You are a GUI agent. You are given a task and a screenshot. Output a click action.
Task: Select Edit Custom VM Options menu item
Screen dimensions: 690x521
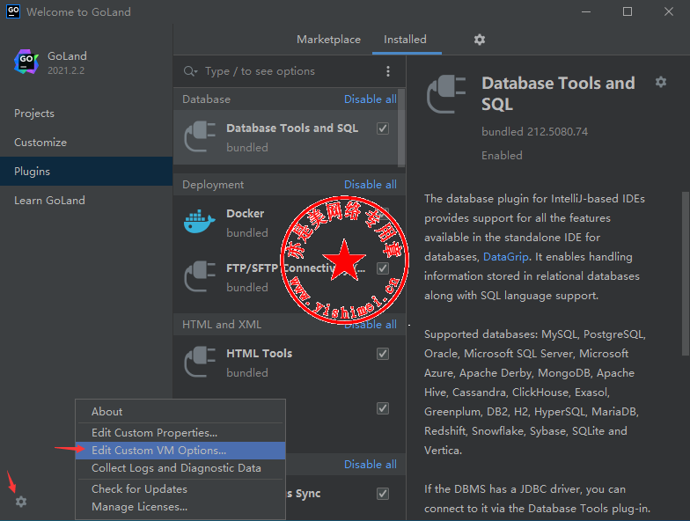180,451
